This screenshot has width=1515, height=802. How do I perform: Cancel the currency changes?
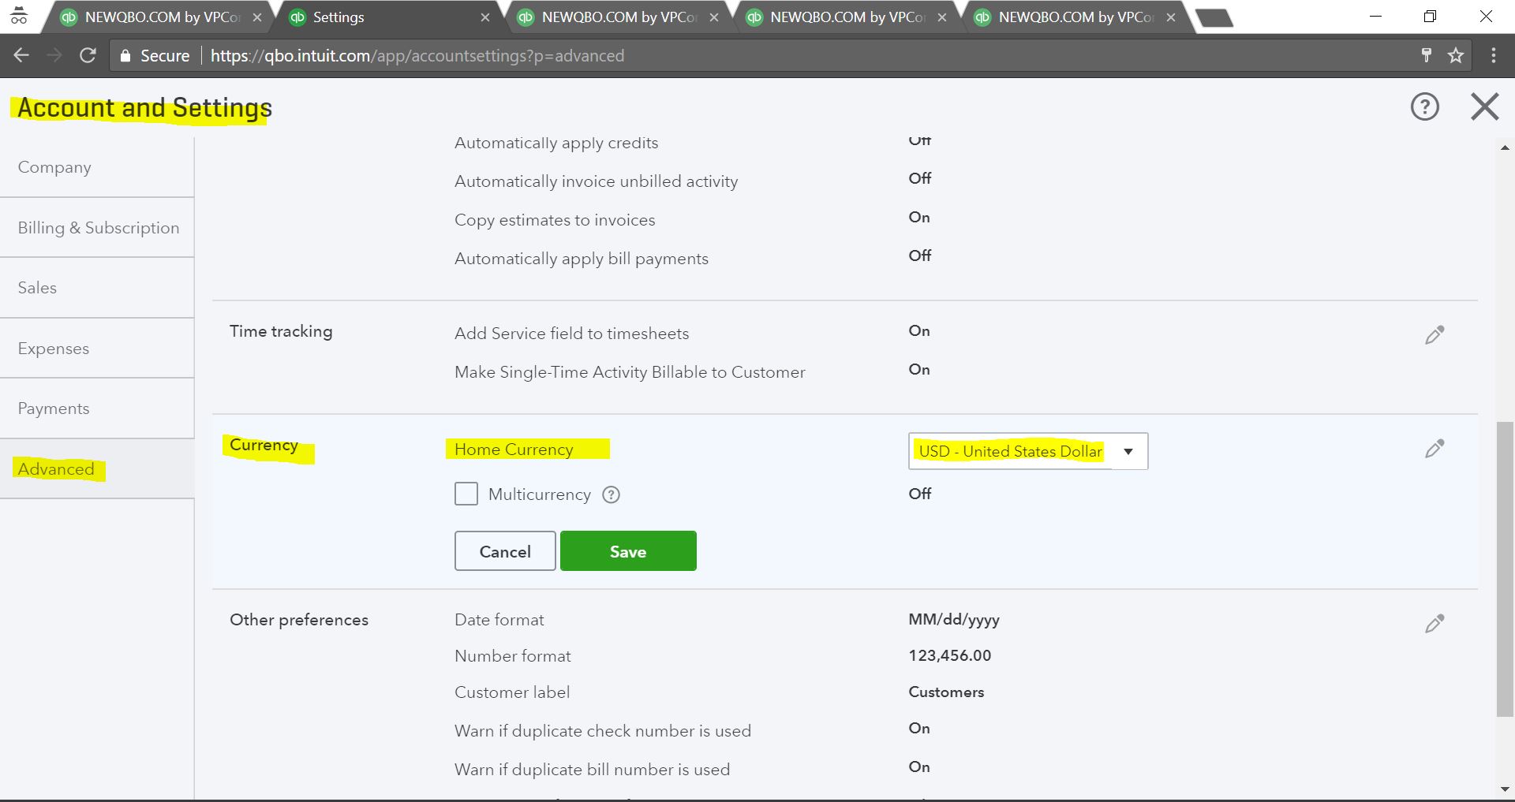(x=505, y=551)
